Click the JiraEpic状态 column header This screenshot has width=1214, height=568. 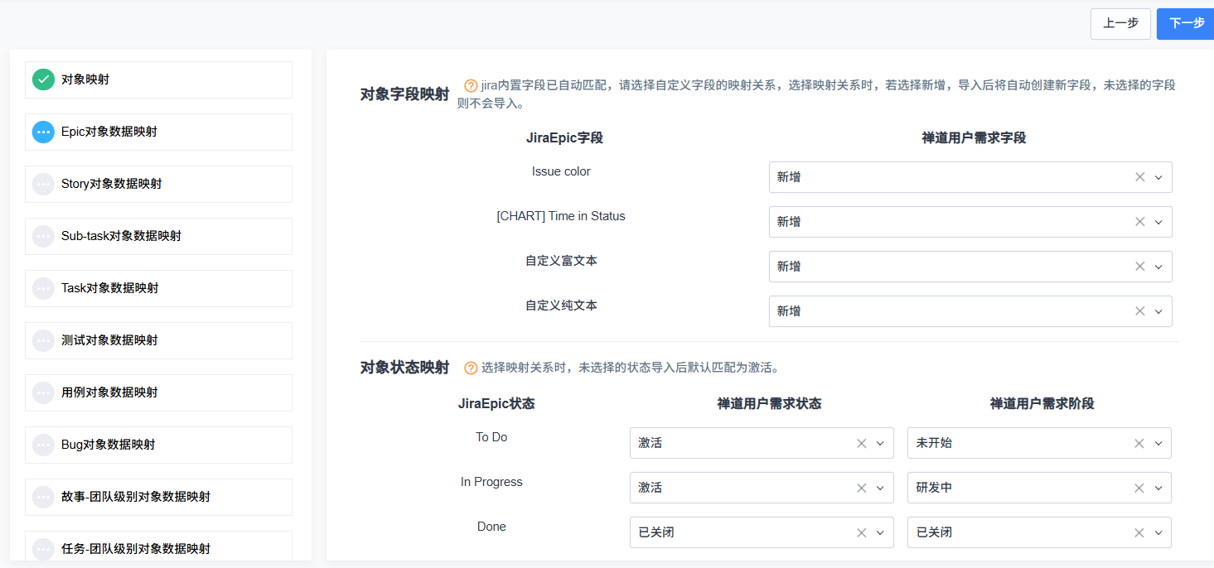[496, 404]
